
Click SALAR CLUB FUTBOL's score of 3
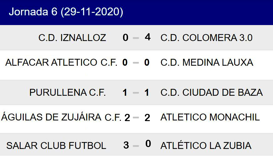tap(126, 145)
